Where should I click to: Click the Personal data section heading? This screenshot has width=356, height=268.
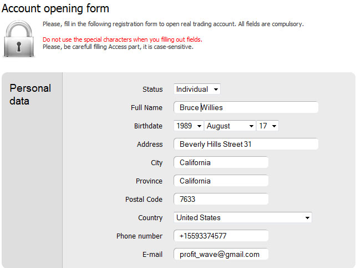coord(30,95)
